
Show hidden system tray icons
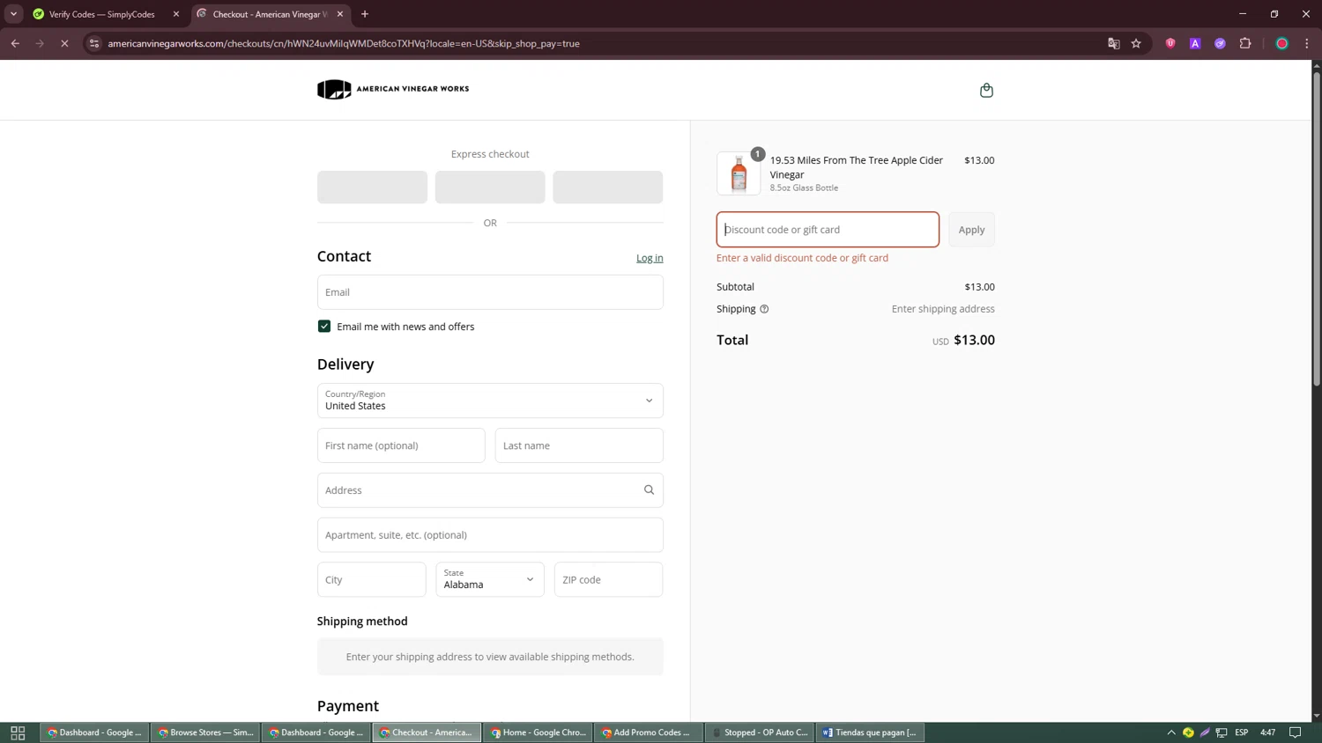(x=1171, y=732)
